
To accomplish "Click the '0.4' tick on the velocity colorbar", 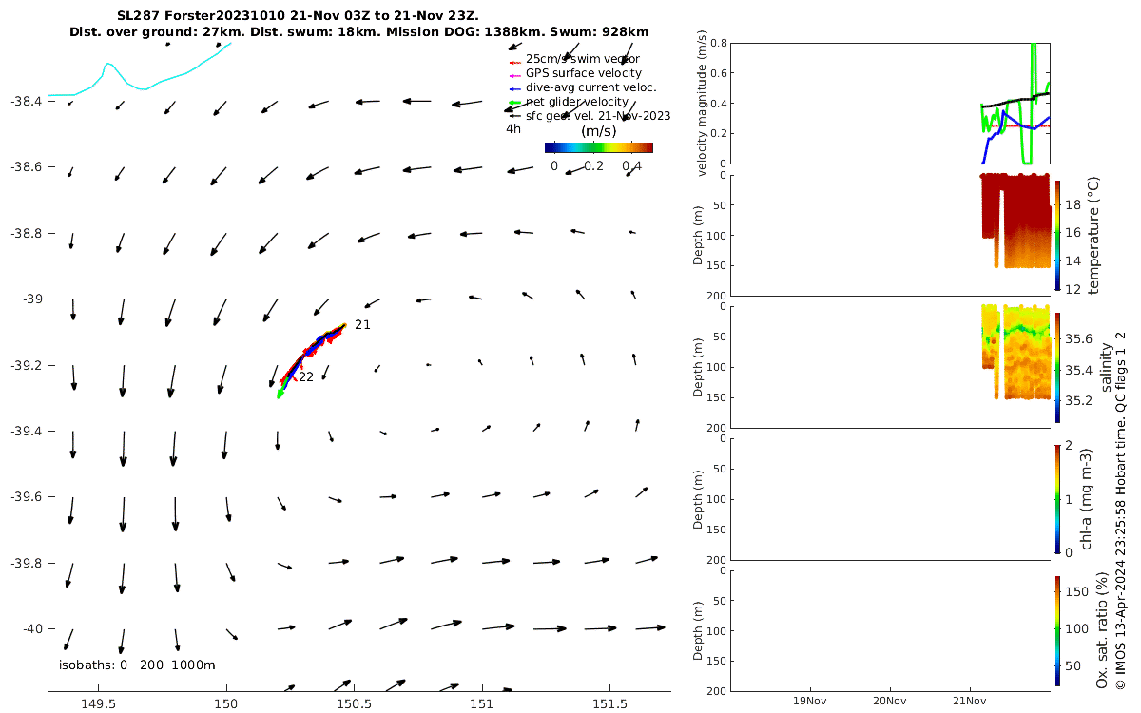I will [631, 165].
